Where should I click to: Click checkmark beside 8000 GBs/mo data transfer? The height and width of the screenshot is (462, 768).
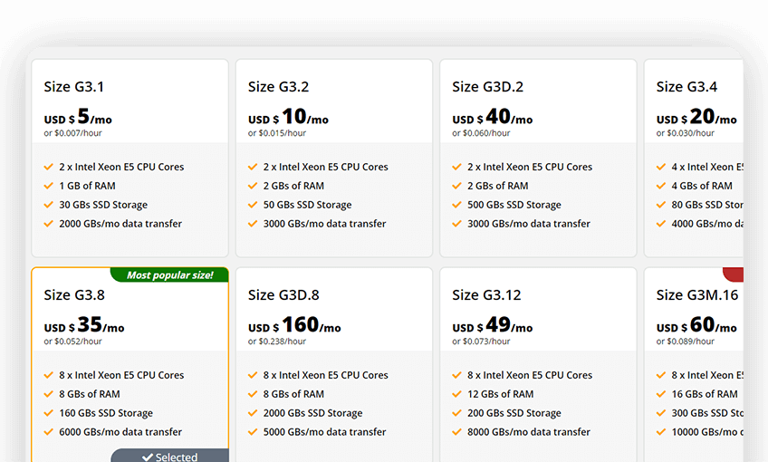click(457, 431)
